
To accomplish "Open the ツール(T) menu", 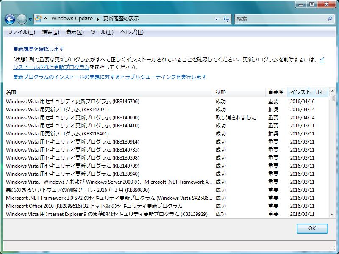I will point(102,32).
